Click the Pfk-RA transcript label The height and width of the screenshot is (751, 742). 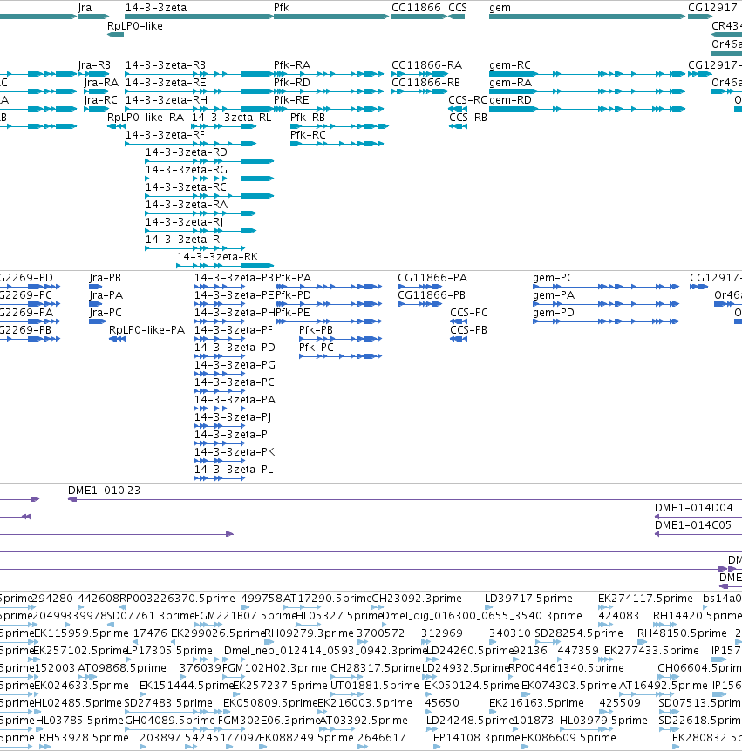point(291,65)
